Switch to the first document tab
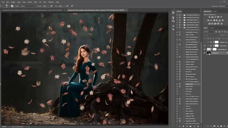Image resolution: width=228 pixels, height=128 pixels. click(x=34, y=10)
